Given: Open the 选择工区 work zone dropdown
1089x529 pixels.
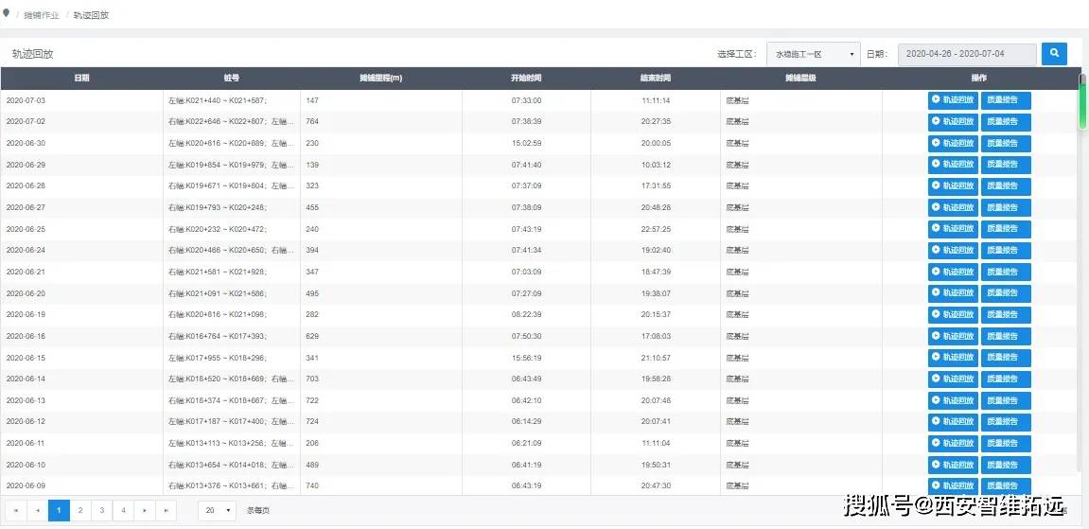Looking at the screenshot, I should (x=813, y=55).
